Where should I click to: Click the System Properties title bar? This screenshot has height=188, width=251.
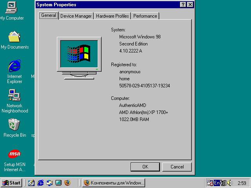click(107, 5)
